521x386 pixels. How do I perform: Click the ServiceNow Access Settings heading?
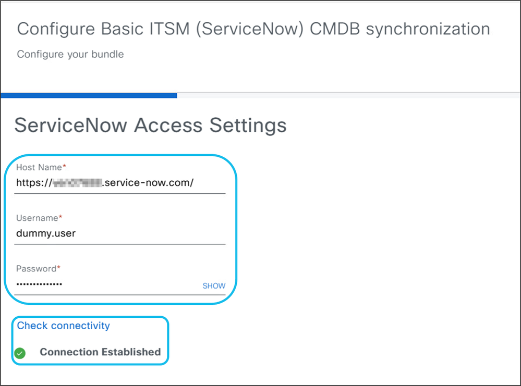point(150,126)
